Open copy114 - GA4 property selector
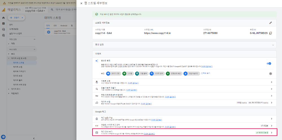282x140 pixels. click(35, 11)
